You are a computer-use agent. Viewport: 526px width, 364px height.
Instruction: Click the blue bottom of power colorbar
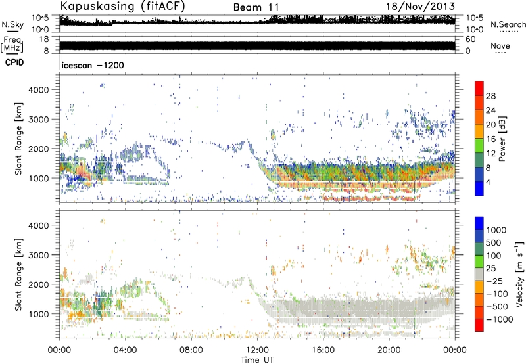[479, 189]
